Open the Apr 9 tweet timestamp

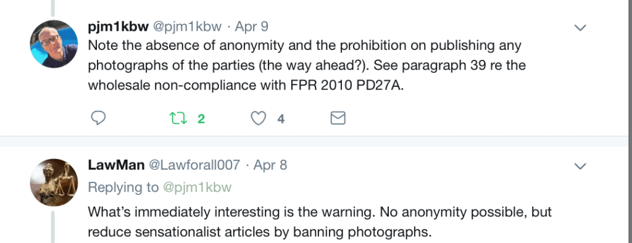[252, 27]
